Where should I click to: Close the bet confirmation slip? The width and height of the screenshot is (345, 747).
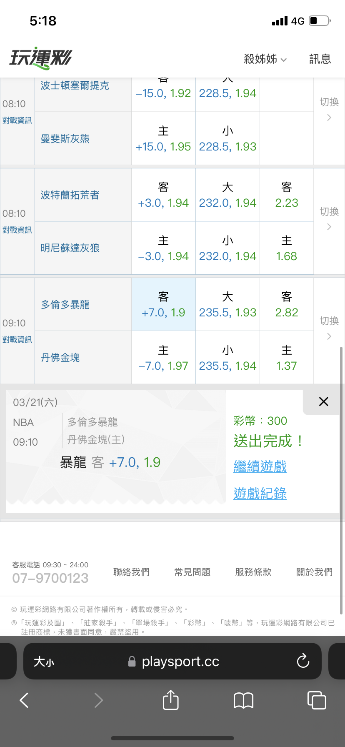point(323,401)
